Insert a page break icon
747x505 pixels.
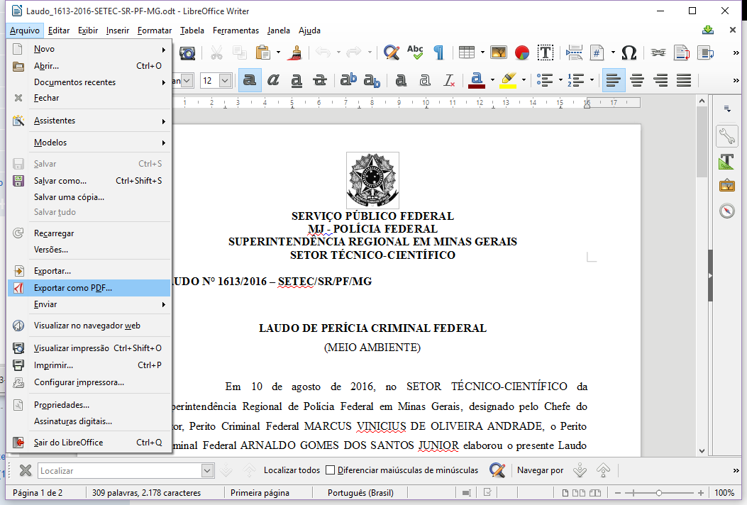574,52
